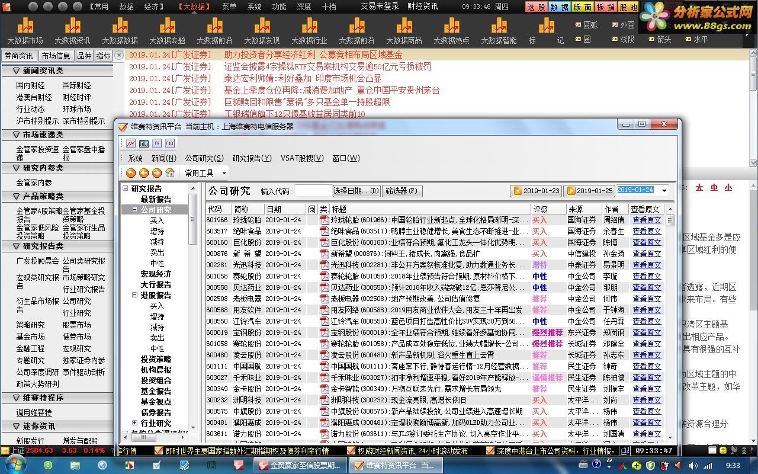Open the 大数据智能 toolbar icon
758x474 pixels.
(499, 31)
